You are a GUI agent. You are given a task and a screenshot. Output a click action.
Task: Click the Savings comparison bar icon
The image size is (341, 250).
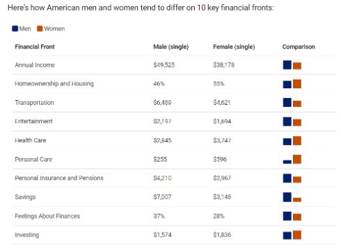(292, 197)
